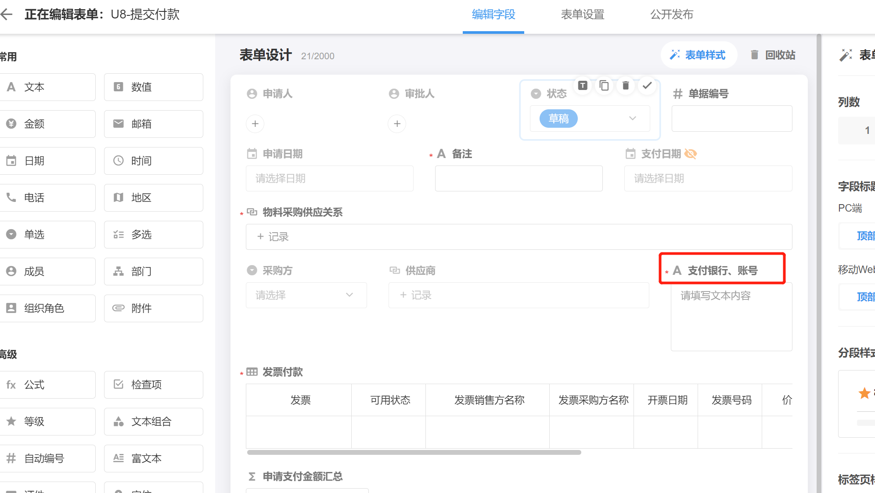
Task: Confirm the 状态 field with the check mark
Action: click(647, 86)
